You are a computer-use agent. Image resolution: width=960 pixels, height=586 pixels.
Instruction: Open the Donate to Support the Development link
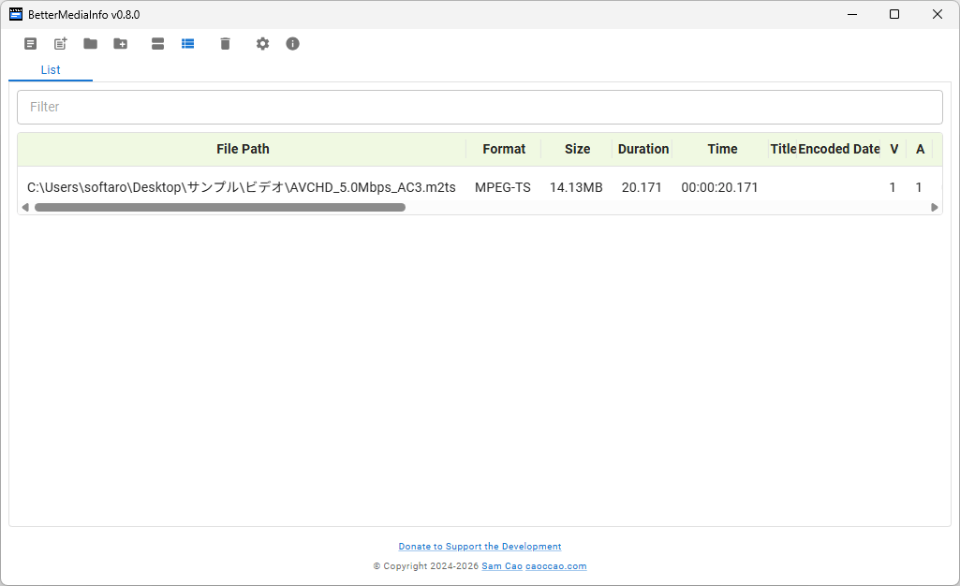pos(480,547)
